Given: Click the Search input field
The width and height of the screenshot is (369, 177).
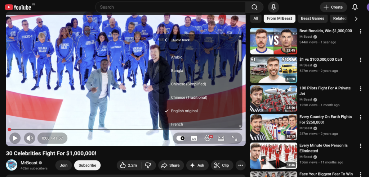Looking at the screenshot, I should [x=170, y=7].
